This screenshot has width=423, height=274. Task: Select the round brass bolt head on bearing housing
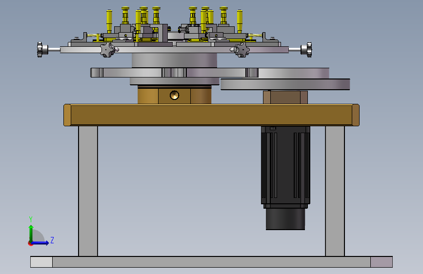pos(175,95)
